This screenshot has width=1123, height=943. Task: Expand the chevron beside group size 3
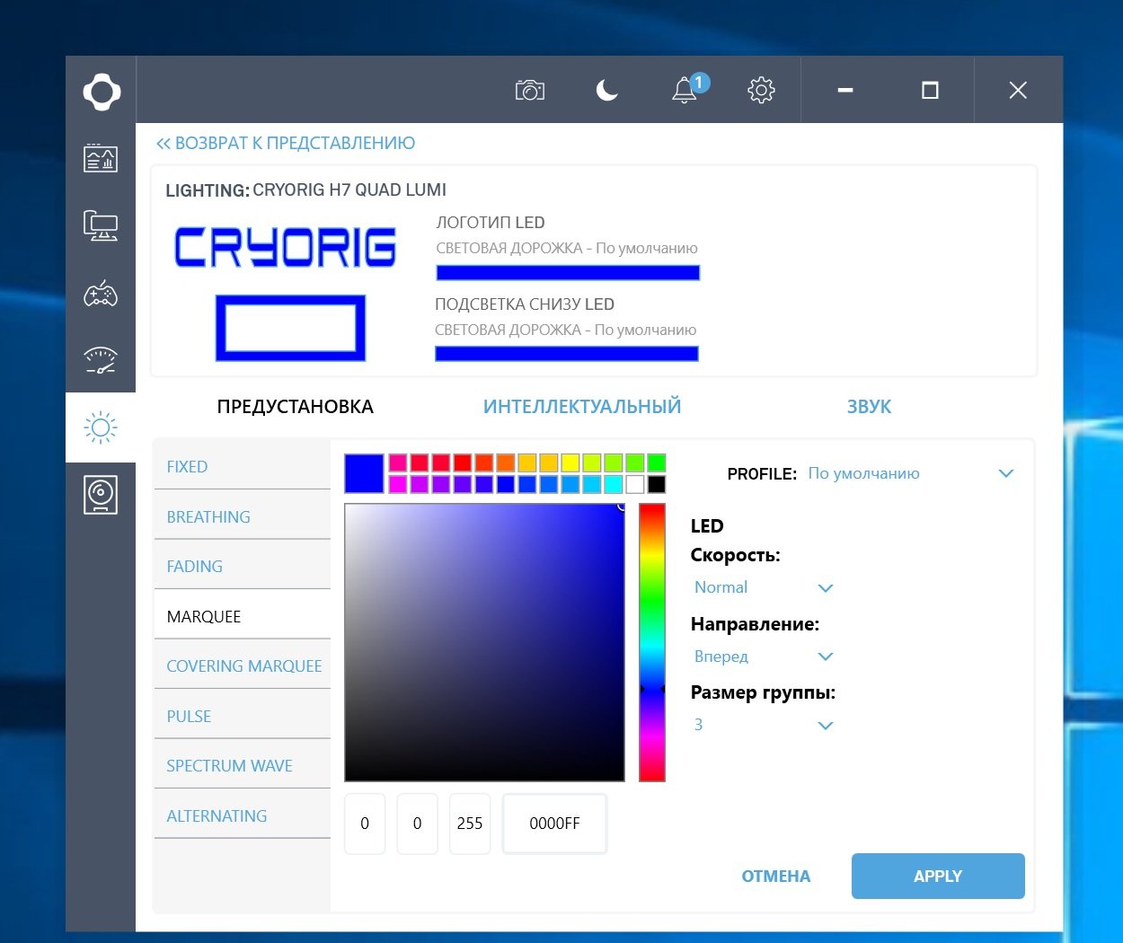tap(826, 726)
